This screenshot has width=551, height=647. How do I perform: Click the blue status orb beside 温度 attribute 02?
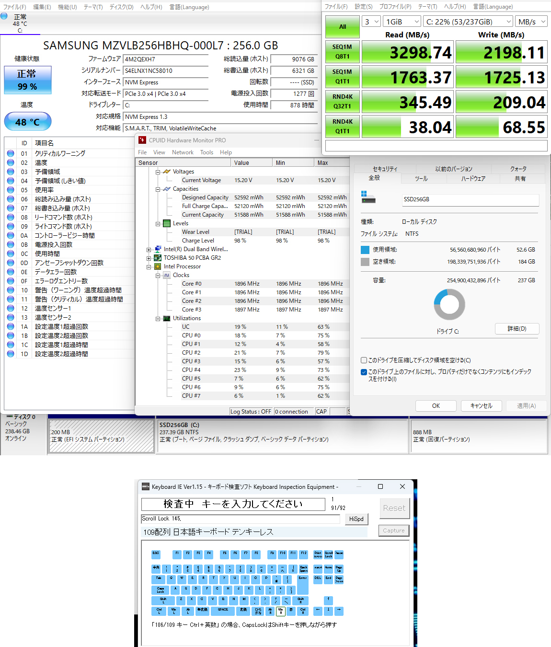tap(11, 162)
